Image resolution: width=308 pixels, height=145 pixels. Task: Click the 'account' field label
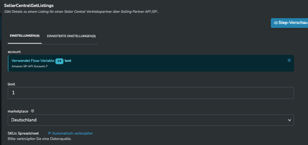(x=14, y=52)
